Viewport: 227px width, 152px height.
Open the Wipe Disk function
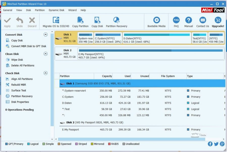coord(15,60)
